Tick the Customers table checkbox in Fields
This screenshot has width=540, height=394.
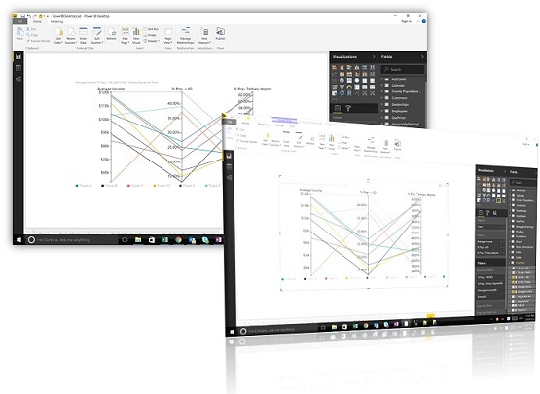pyautogui.click(x=386, y=98)
